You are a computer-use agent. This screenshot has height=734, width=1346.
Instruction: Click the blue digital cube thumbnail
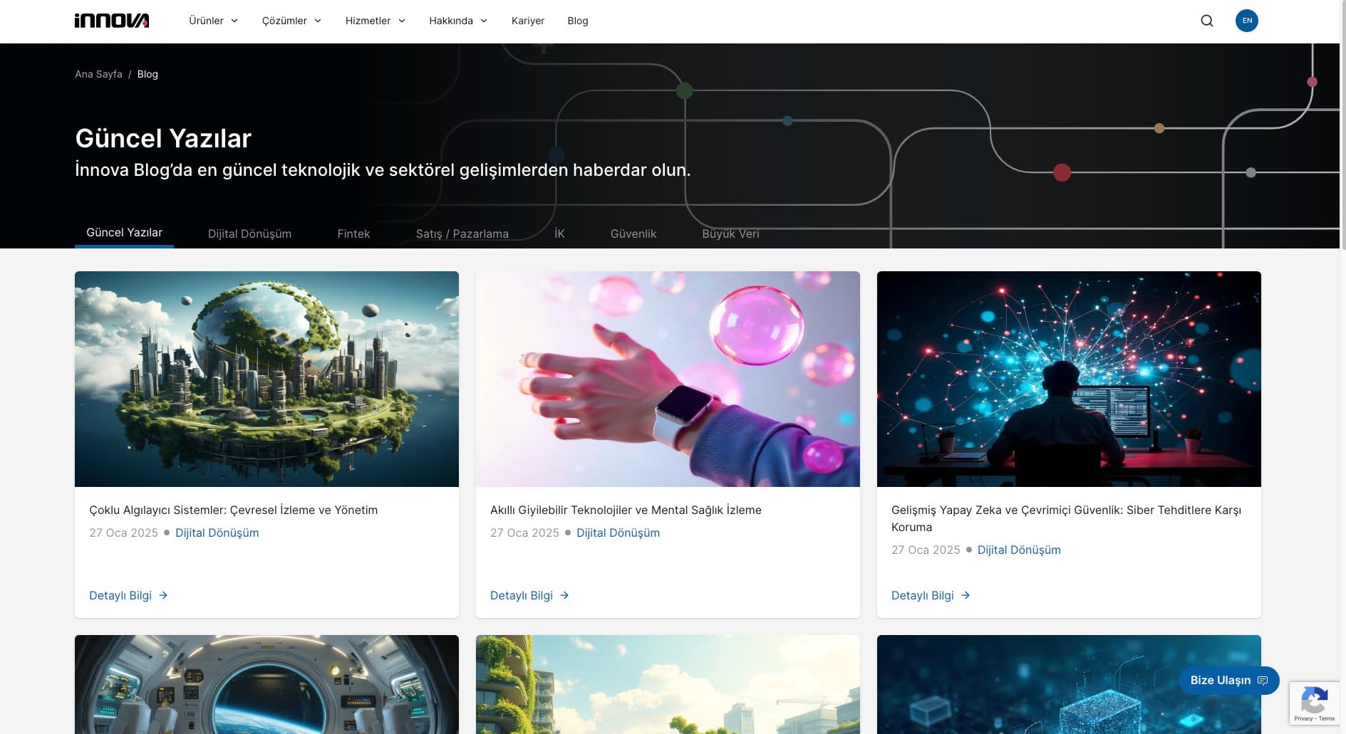[x=1069, y=684]
